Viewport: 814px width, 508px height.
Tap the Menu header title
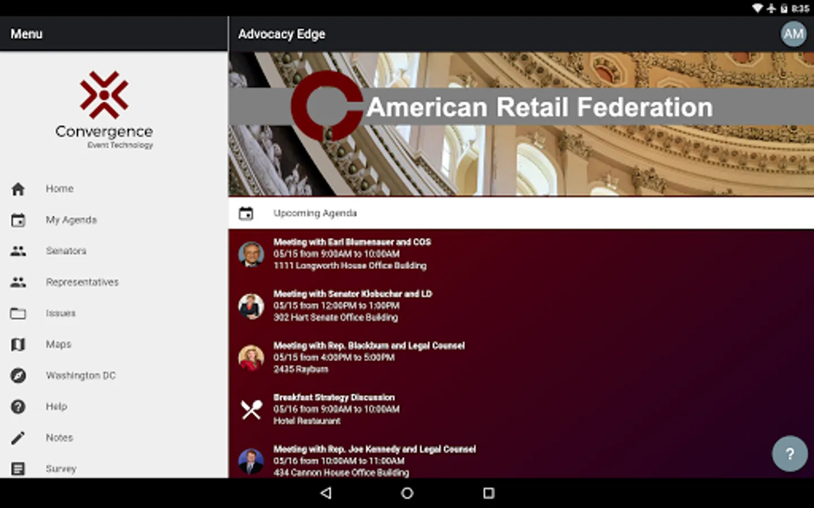[27, 34]
